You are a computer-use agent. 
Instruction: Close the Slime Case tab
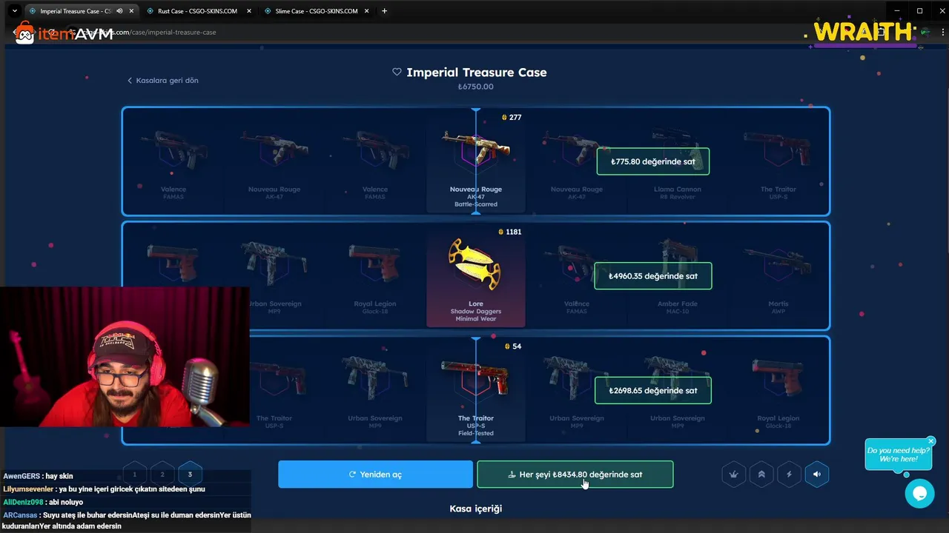coord(366,11)
